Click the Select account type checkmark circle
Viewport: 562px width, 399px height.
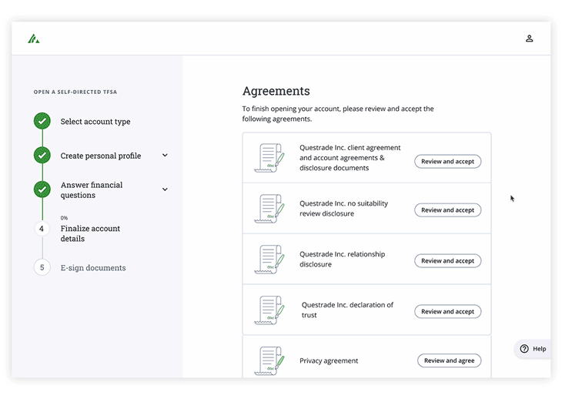[x=42, y=121]
